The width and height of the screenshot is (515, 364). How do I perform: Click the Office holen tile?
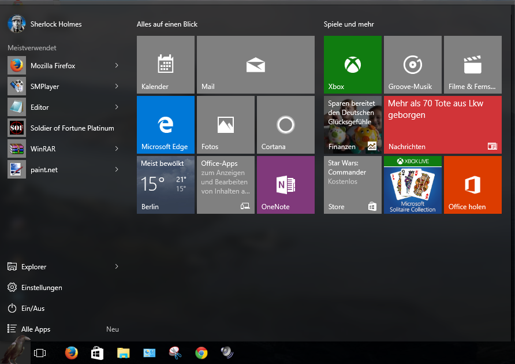click(x=473, y=185)
